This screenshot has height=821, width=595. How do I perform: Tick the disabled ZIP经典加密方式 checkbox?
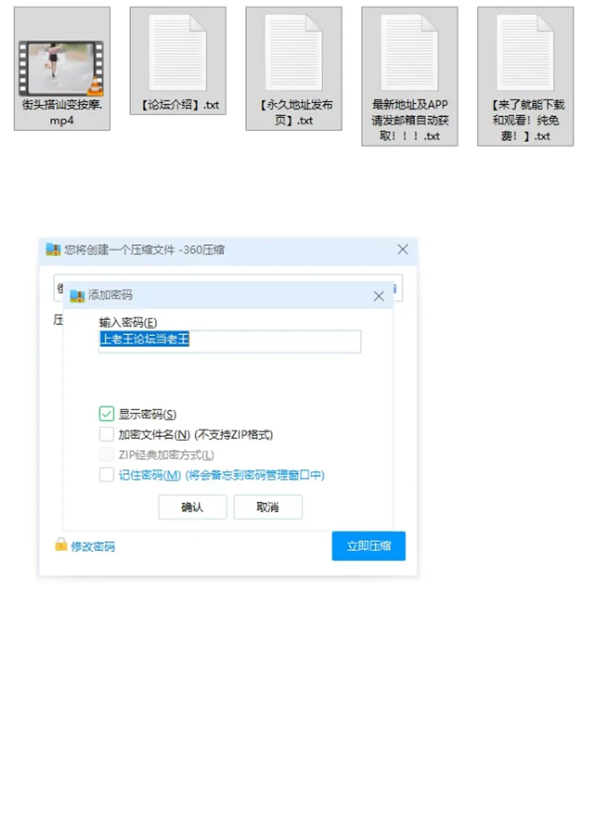[x=107, y=455]
